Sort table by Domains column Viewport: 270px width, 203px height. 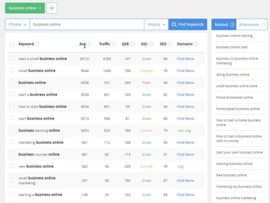pos(185,44)
